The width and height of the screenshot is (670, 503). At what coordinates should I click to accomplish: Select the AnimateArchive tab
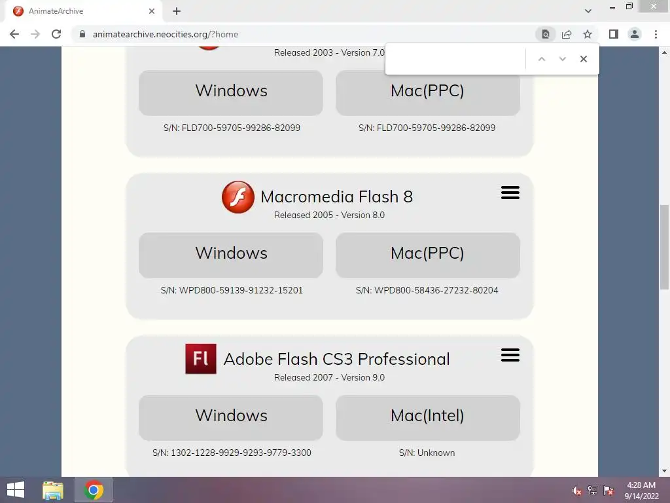click(x=82, y=11)
